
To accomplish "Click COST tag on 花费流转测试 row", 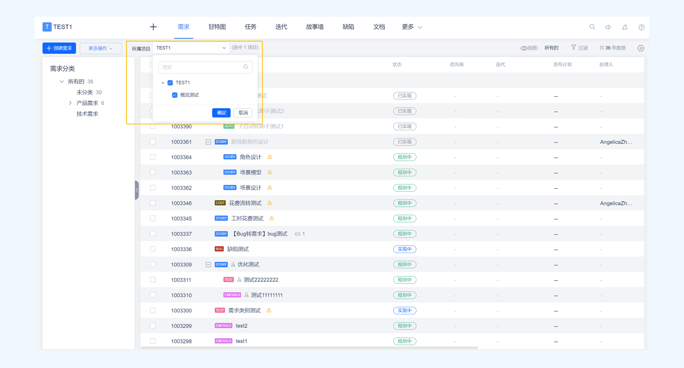I will [x=220, y=203].
